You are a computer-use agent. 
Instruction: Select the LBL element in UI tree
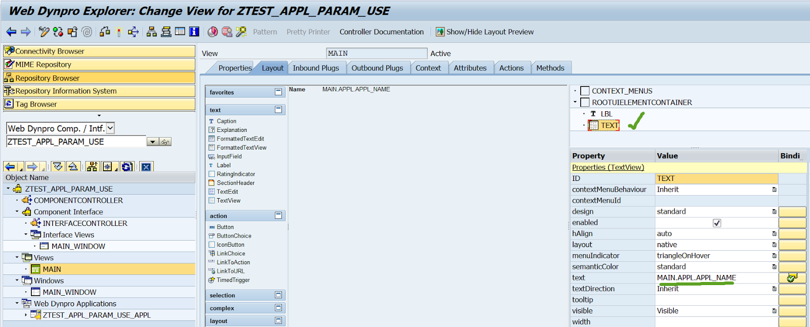[606, 114]
